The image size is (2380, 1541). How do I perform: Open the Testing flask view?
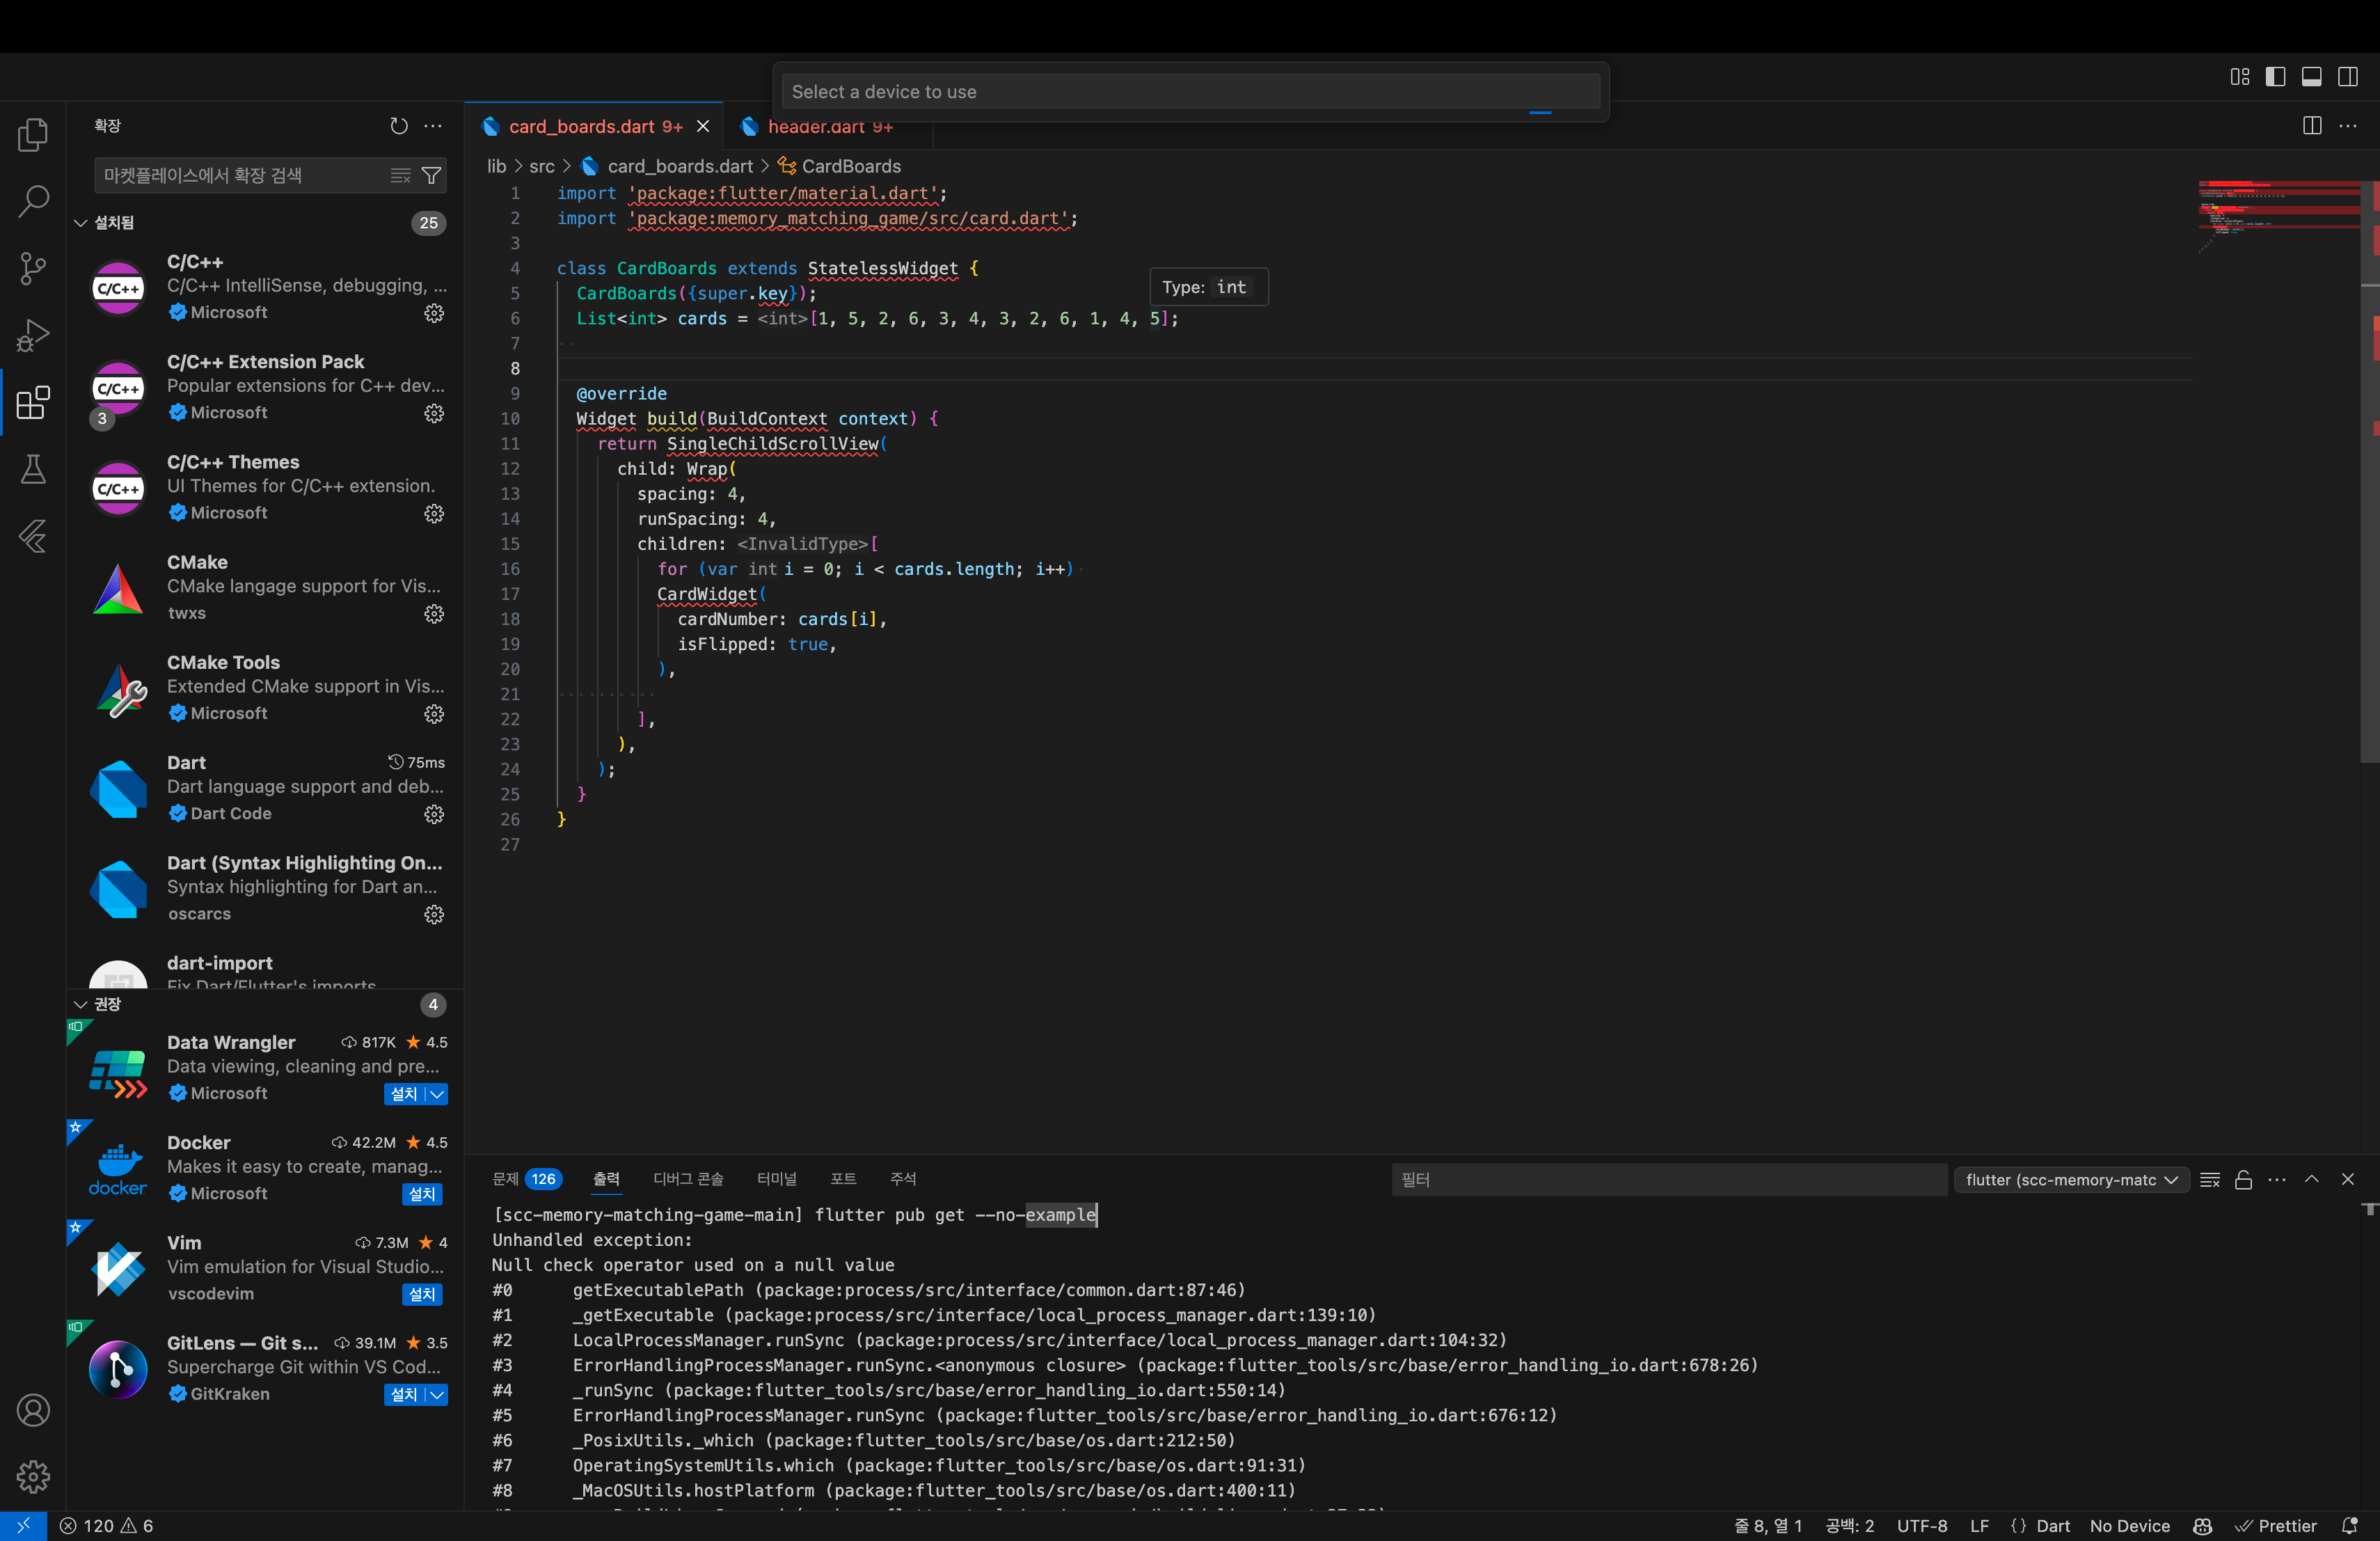click(33, 469)
